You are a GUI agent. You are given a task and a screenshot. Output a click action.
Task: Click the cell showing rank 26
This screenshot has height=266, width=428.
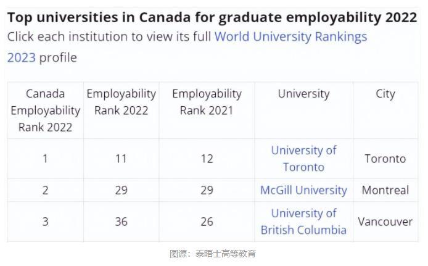coord(207,222)
